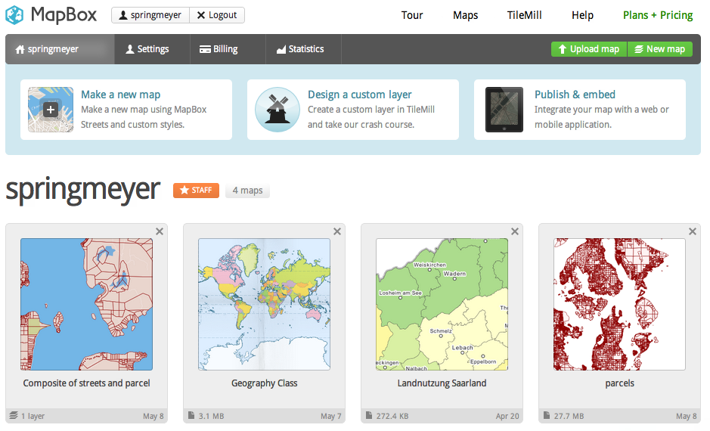
Task: Click the New map button
Action: (x=660, y=49)
